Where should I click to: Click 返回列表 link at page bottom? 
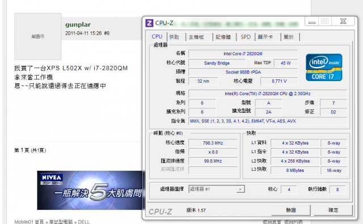tap(294, 222)
